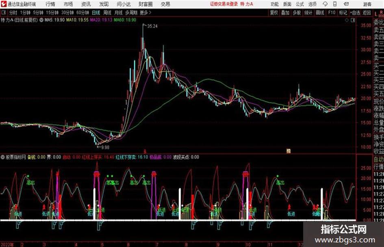Click the panel layout icon left of 分时
Image resolution: width=384 pixels, height=247 pixels.
[x=3, y=13]
